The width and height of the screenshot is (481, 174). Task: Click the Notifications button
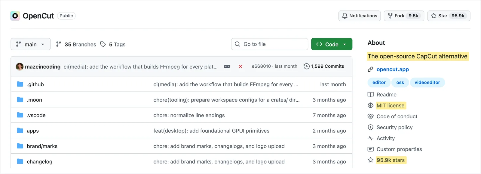(x=360, y=16)
